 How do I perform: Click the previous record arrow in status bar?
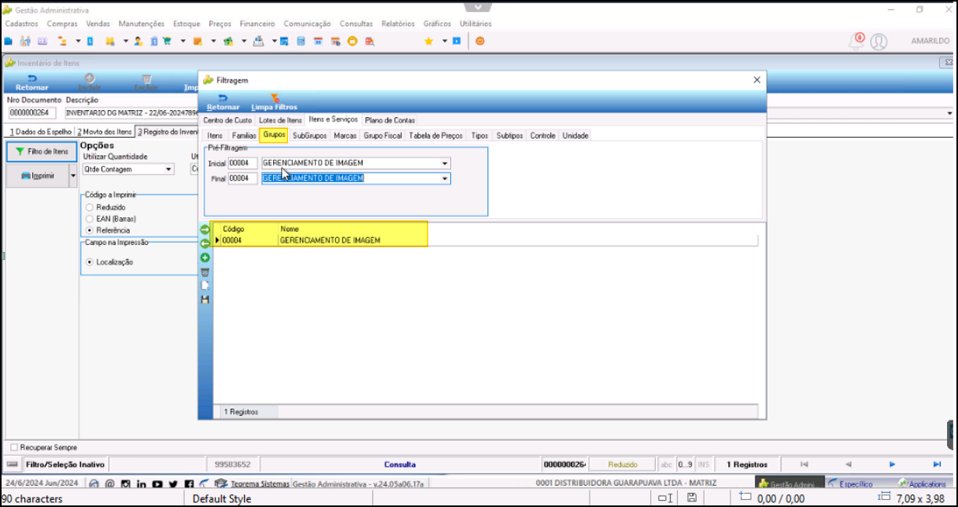849,464
